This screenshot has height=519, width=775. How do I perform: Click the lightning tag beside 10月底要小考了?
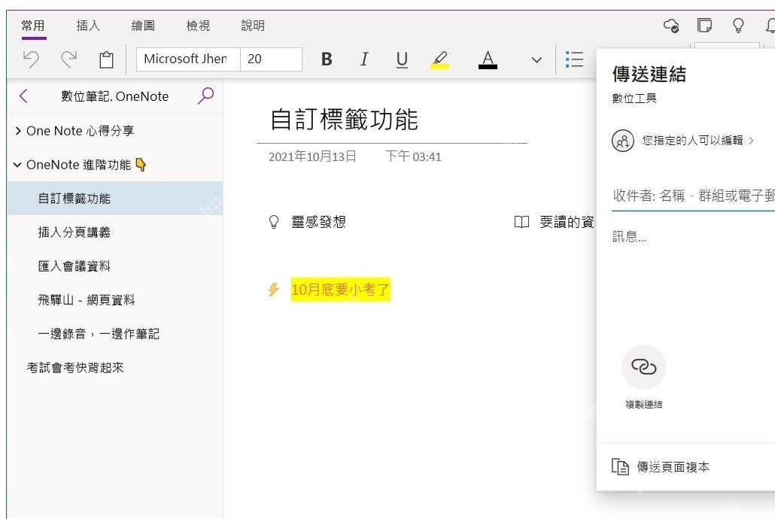(273, 289)
